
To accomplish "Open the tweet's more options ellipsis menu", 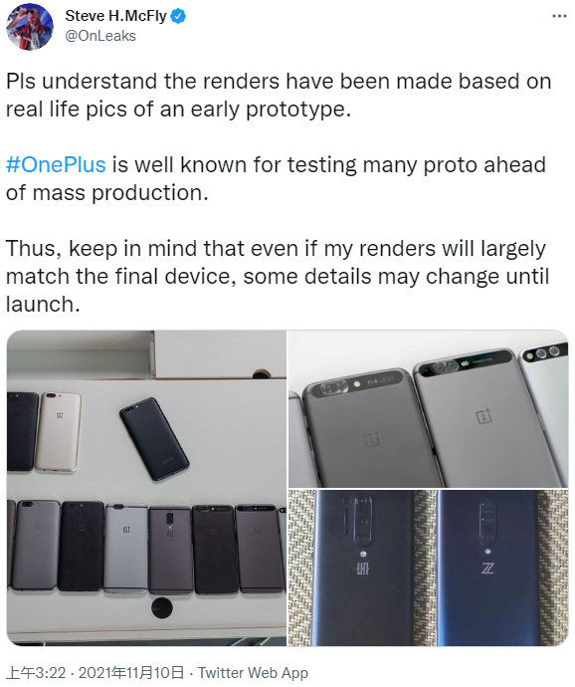I will pos(559,16).
